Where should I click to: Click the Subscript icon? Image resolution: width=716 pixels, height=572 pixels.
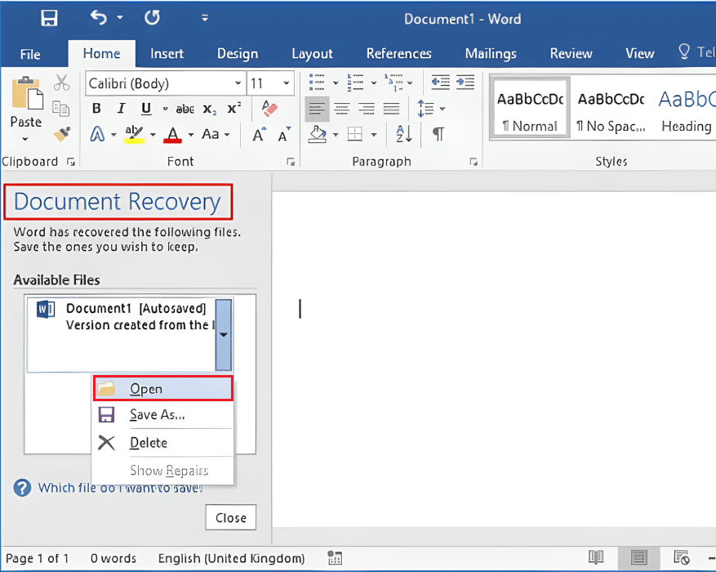[208, 108]
